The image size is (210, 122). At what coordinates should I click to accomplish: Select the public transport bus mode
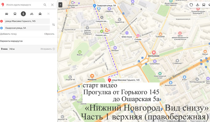click(15, 14)
